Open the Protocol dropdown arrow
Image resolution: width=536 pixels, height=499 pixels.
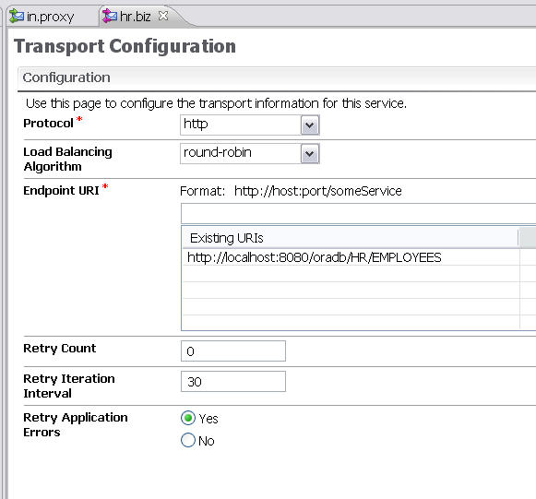click(x=310, y=125)
